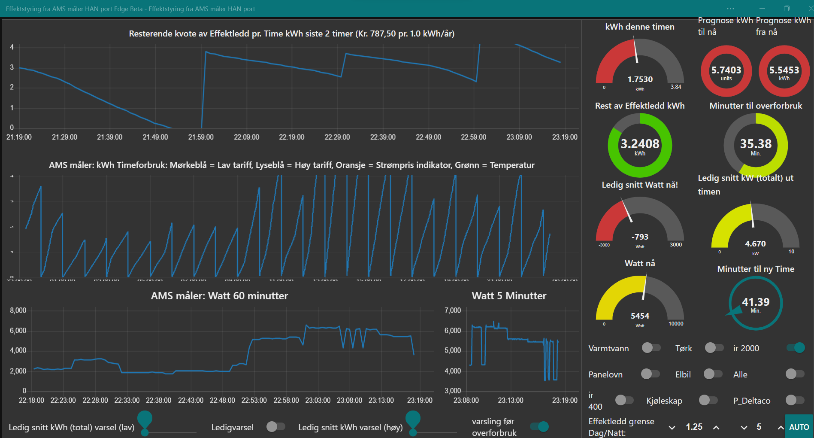Image resolution: width=814 pixels, height=438 pixels.
Task: Enable the Varmtvann switch
Action: (651, 348)
